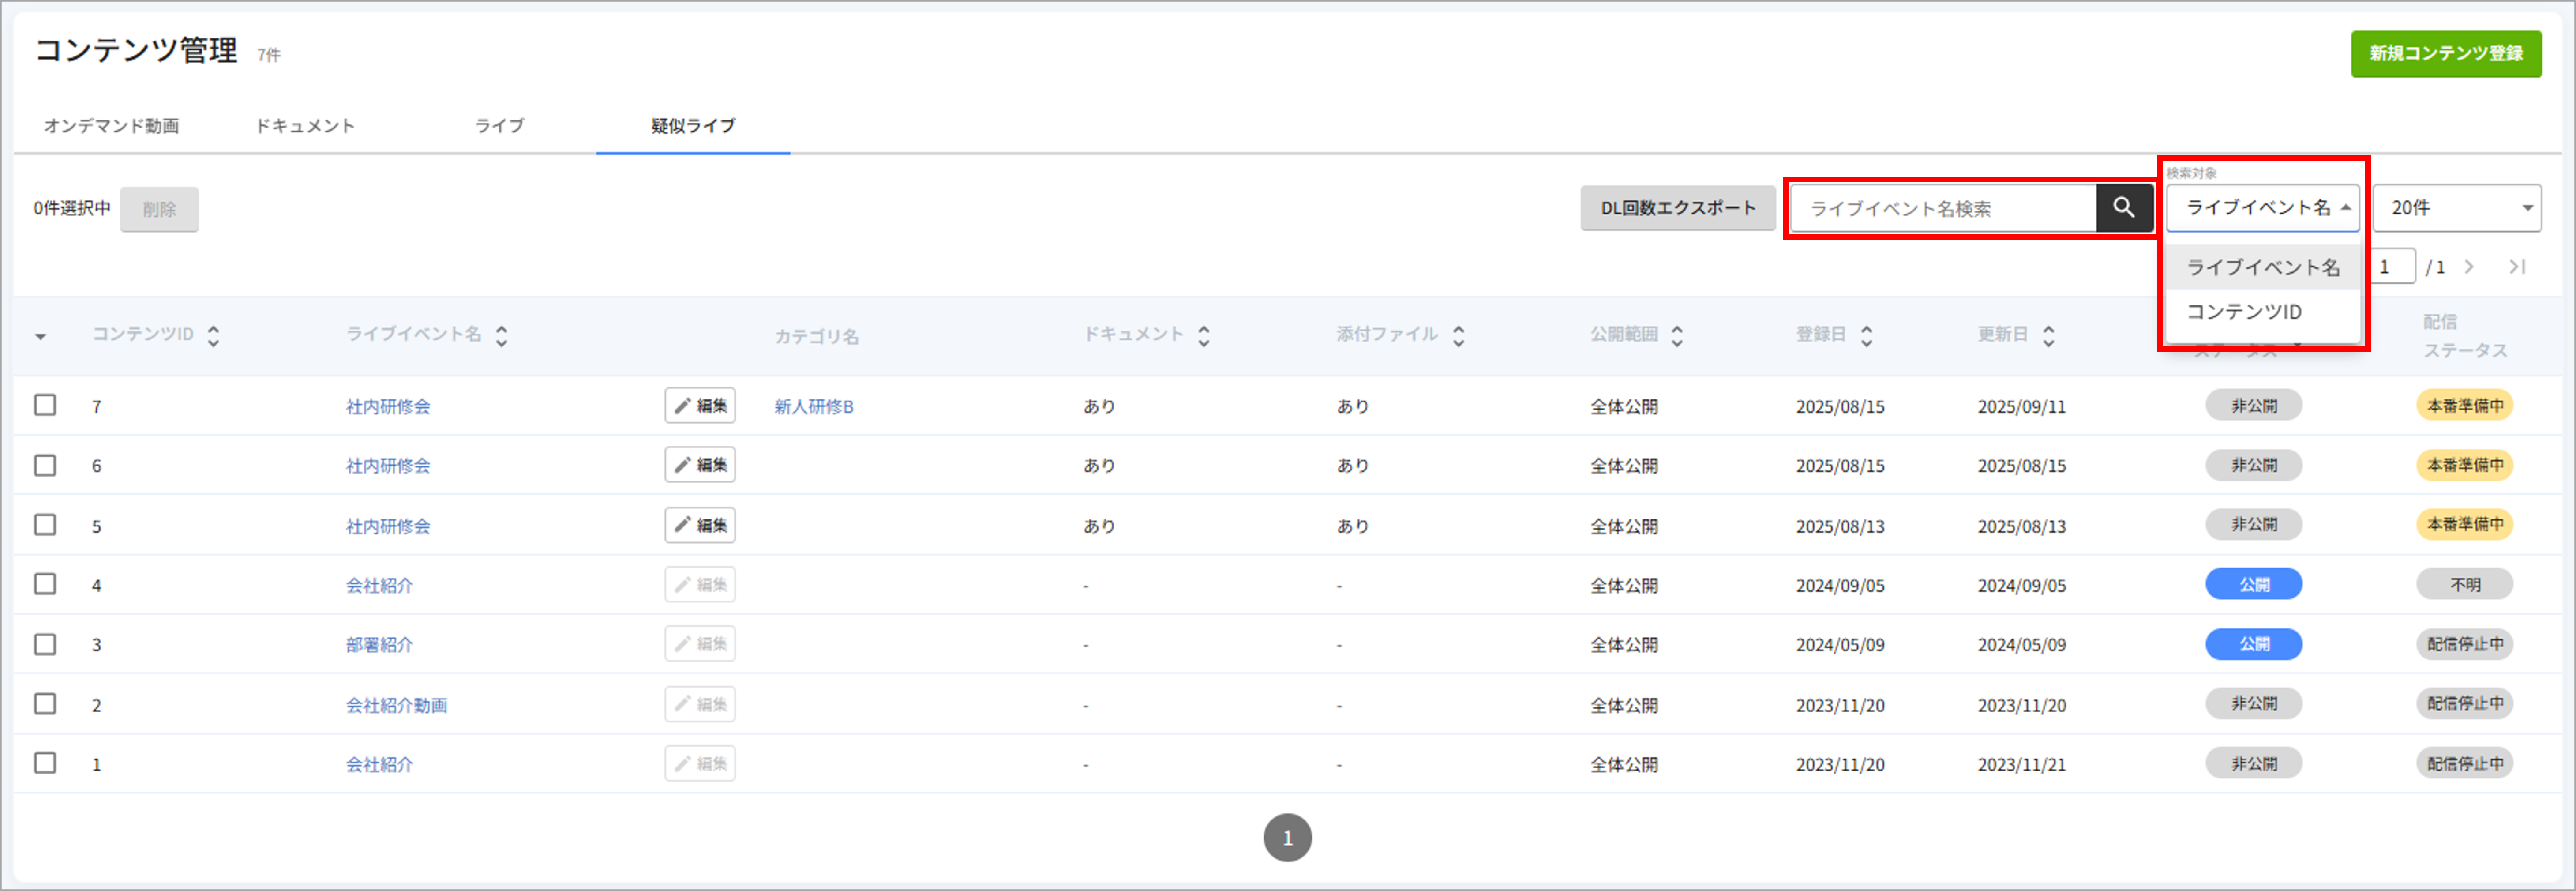
Task: Sort by 更新日 column arrows
Action: 2048,336
